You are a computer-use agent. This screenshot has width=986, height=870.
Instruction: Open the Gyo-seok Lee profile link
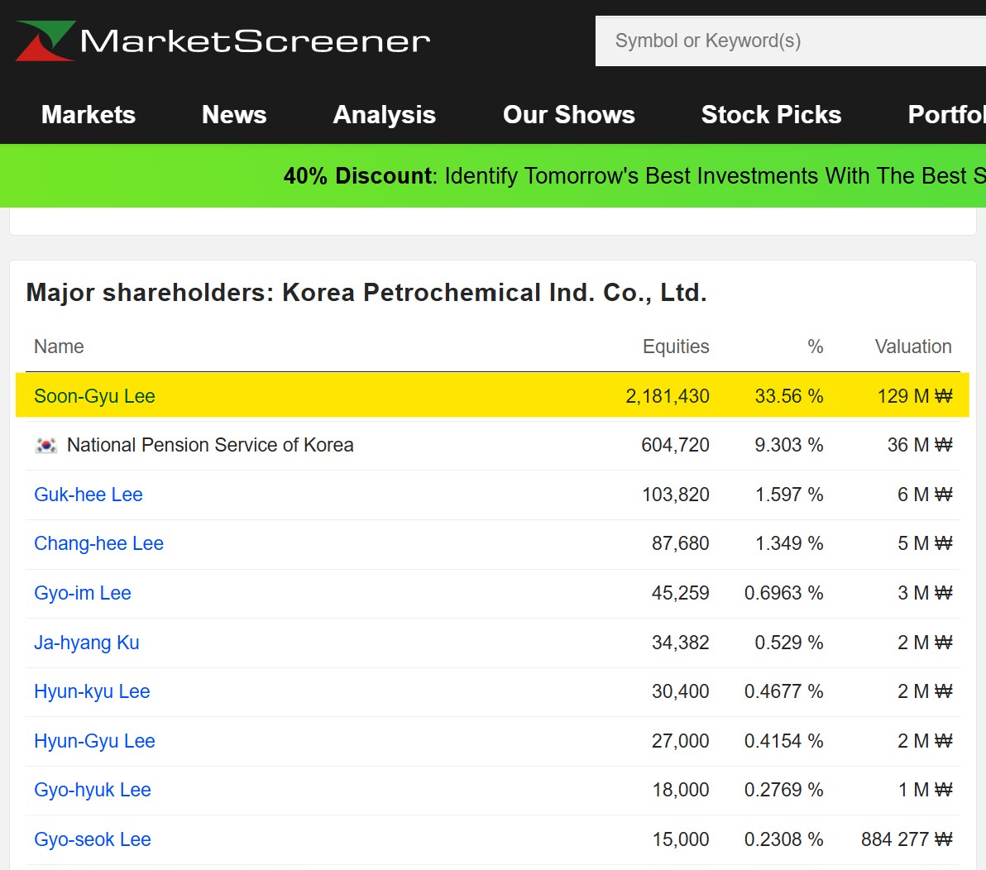click(93, 839)
